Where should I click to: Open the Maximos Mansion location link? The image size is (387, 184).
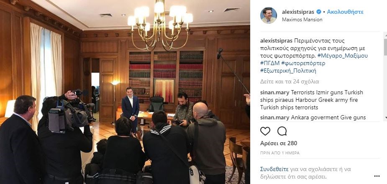tap(302, 20)
